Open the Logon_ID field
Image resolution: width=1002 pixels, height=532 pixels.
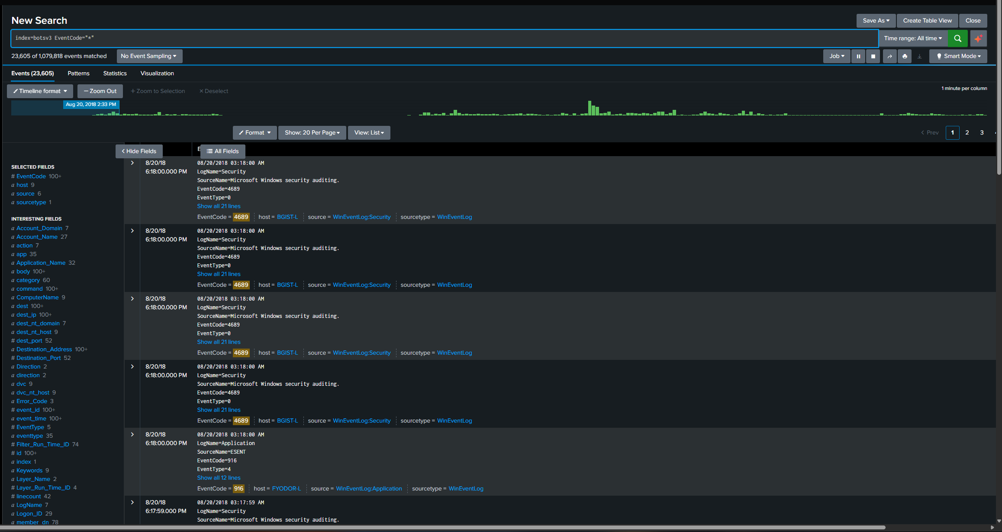coord(29,514)
